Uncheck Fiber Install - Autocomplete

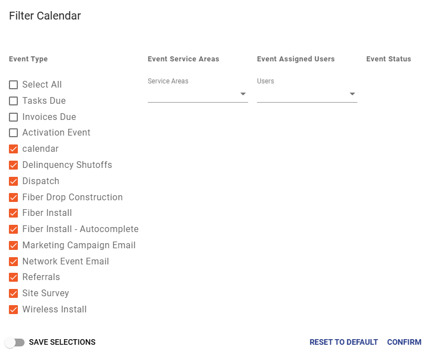pos(13,229)
